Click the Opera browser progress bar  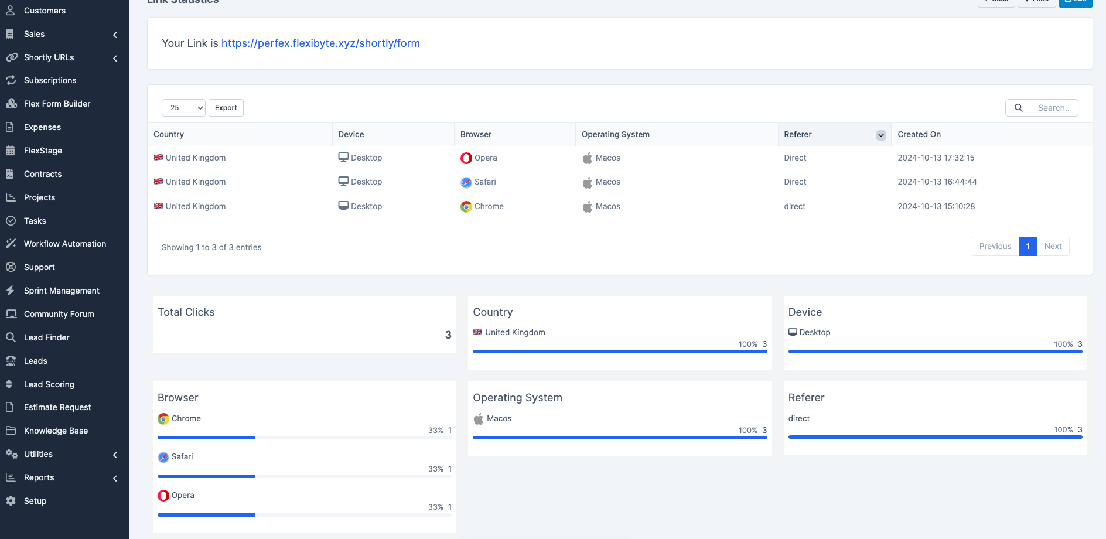[x=305, y=515]
